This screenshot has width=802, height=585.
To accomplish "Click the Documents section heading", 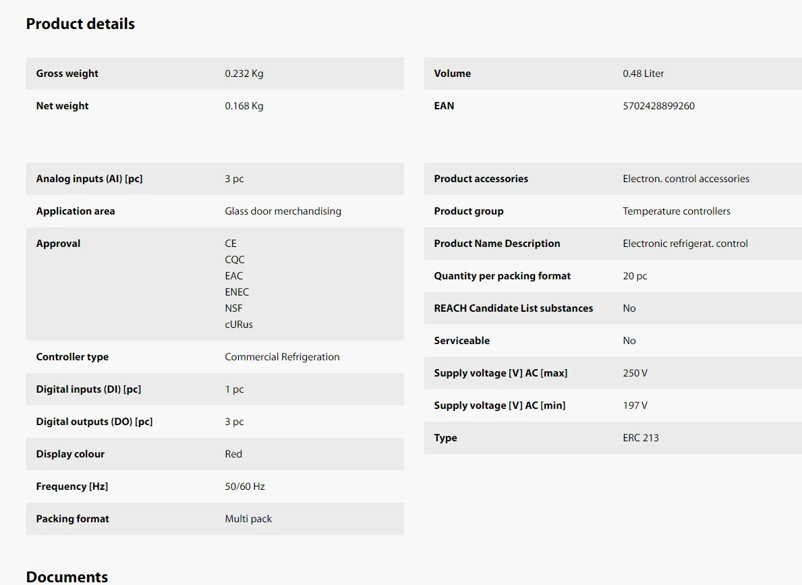I will coord(67,576).
